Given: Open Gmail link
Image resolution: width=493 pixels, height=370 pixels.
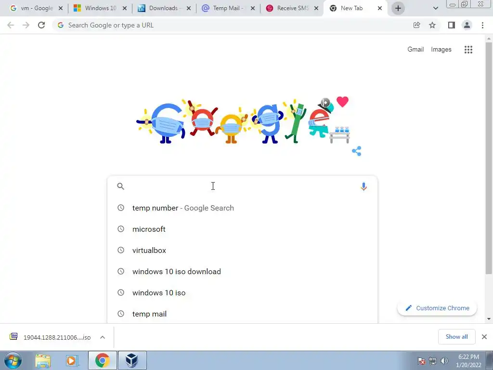Looking at the screenshot, I should click(415, 50).
